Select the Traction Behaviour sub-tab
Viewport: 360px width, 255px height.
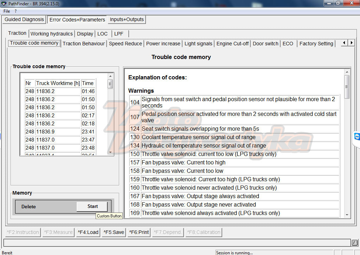(x=84, y=44)
